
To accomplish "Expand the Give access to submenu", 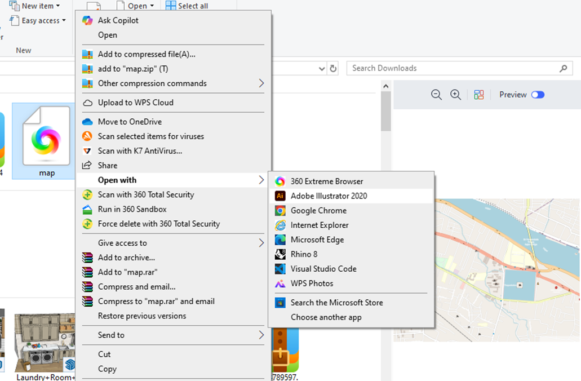I will click(261, 243).
